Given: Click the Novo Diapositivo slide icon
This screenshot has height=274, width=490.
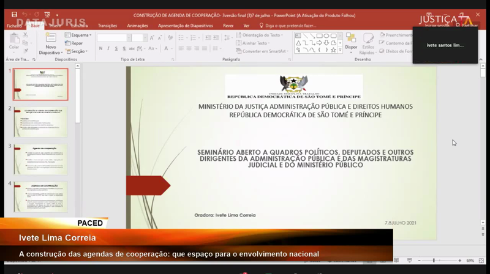Looking at the screenshot, I should click(x=51, y=39).
